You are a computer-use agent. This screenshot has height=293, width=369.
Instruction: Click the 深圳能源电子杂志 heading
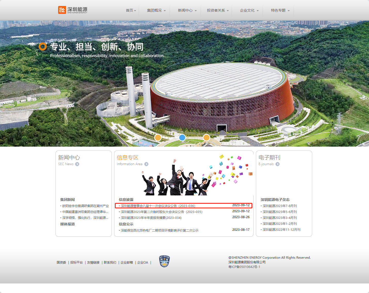tap(275, 200)
